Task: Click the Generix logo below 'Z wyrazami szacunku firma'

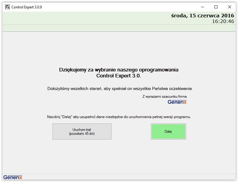Action: click(177, 102)
